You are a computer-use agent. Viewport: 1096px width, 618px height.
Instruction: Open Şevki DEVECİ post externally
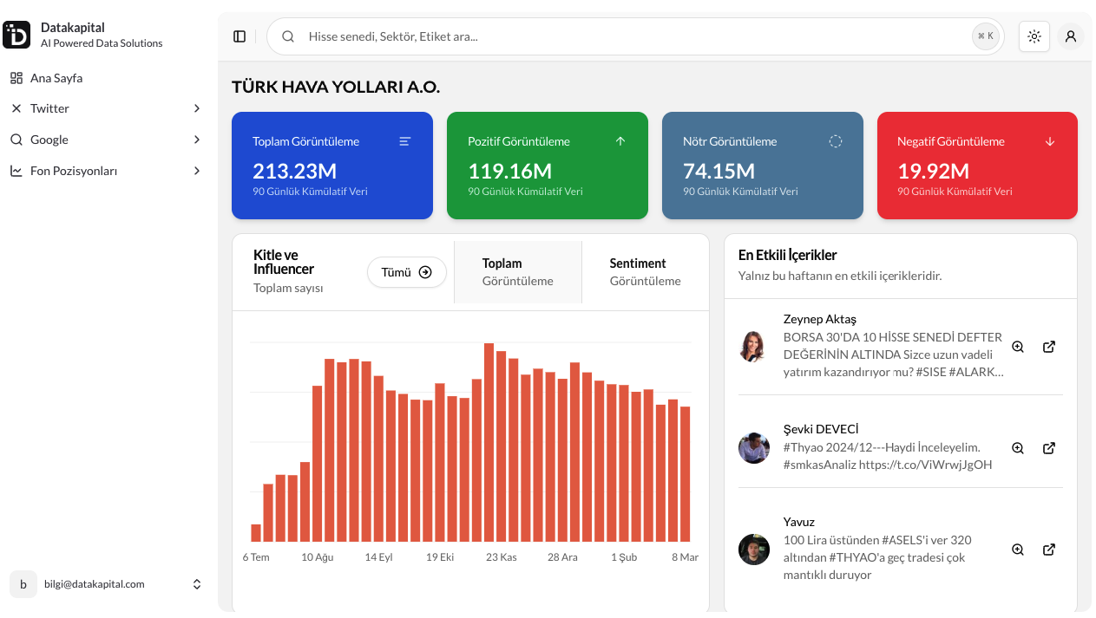point(1049,448)
